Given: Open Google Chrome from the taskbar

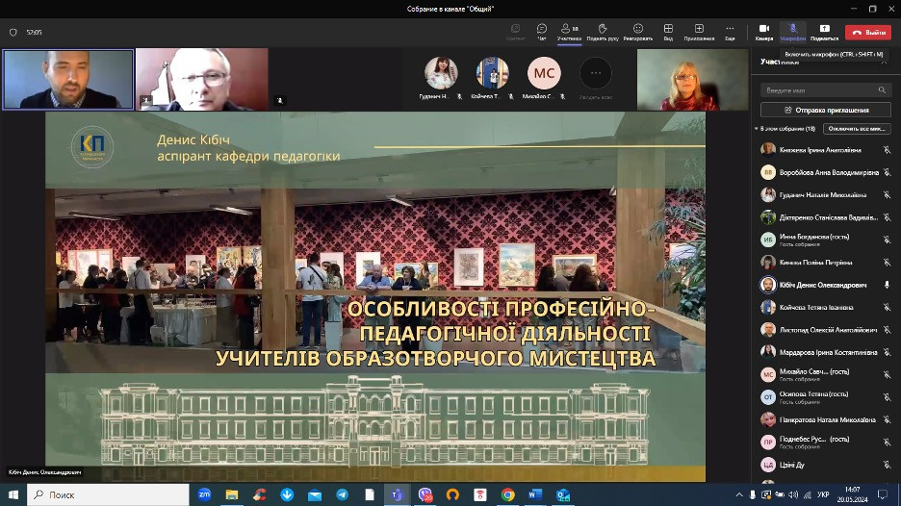Looking at the screenshot, I should pyautogui.click(x=508, y=494).
